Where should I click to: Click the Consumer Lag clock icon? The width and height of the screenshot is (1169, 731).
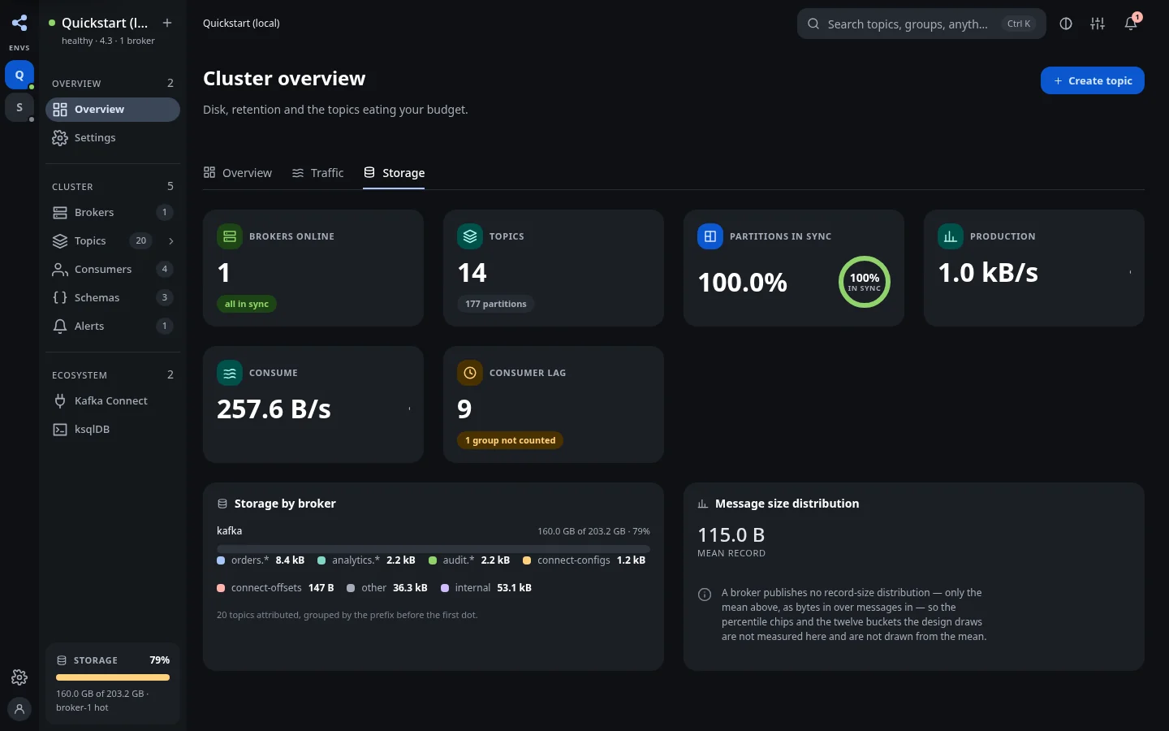470,373
